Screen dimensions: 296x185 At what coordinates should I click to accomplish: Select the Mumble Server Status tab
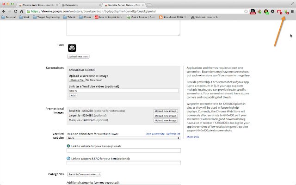pos(124,5)
